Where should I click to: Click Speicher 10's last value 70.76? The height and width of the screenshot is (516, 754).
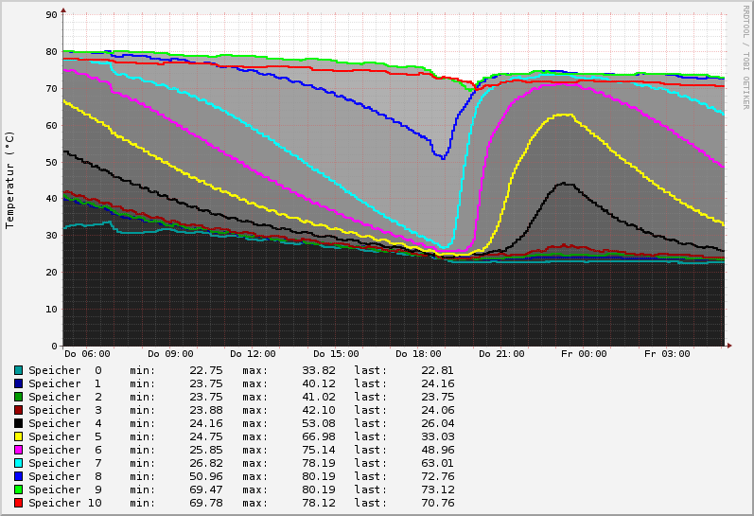437,503
